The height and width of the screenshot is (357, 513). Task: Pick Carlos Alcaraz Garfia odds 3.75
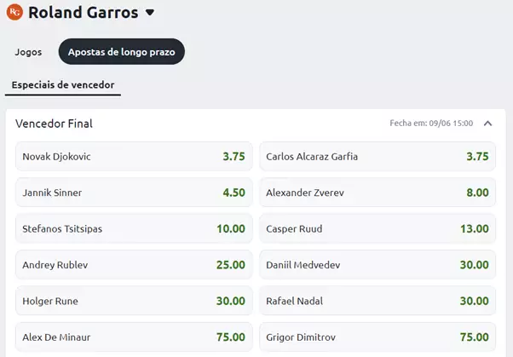(x=378, y=157)
